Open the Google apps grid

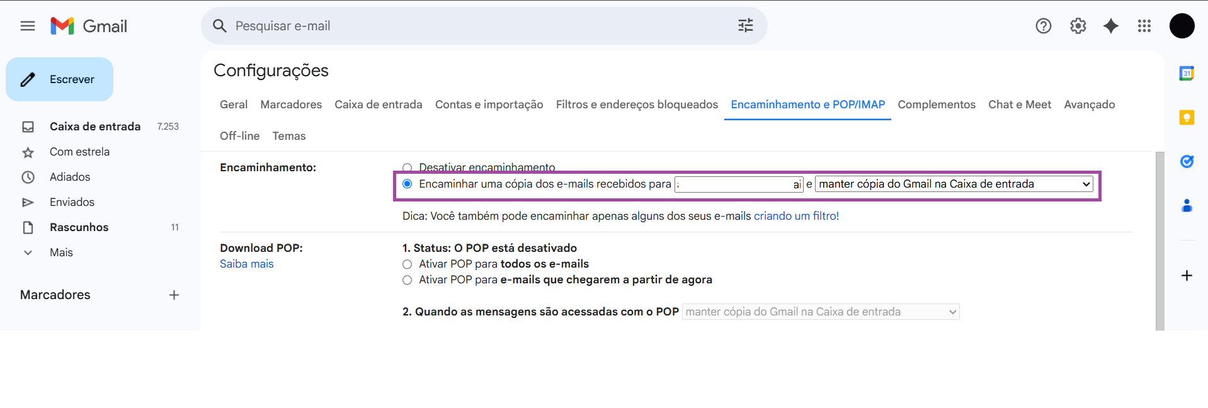(x=1144, y=26)
